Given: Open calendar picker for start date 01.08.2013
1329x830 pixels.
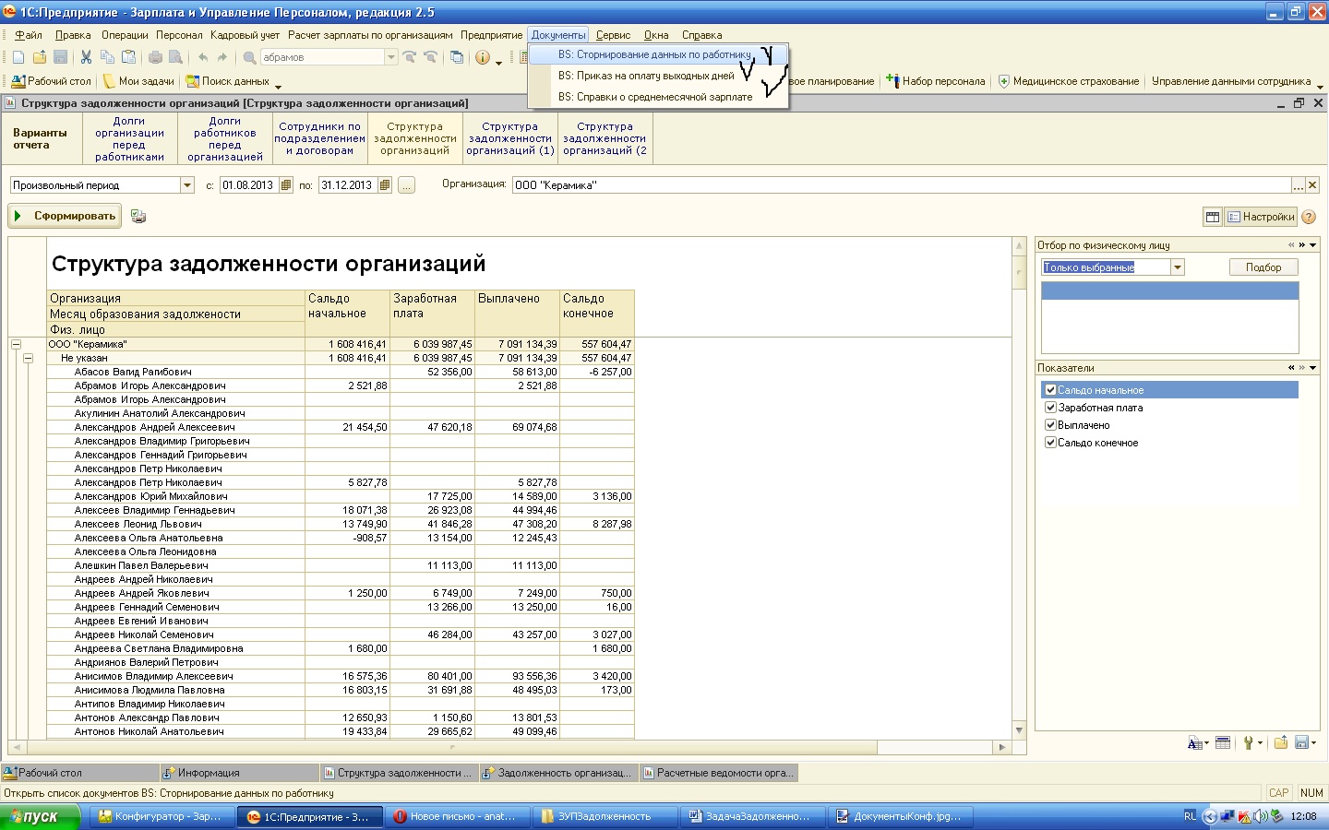Looking at the screenshot, I should (x=286, y=185).
